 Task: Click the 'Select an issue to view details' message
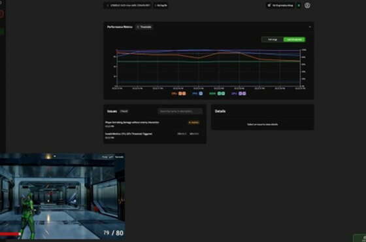[263, 124]
